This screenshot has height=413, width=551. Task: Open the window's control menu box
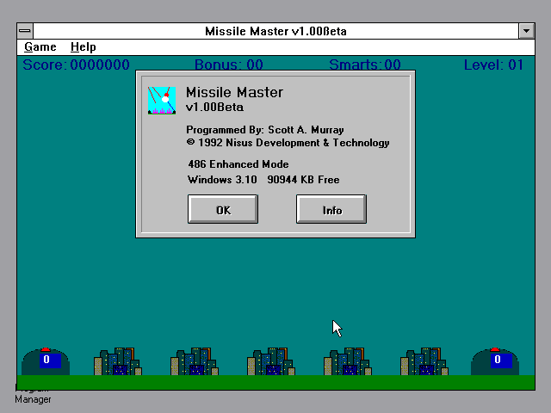pos(25,31)
